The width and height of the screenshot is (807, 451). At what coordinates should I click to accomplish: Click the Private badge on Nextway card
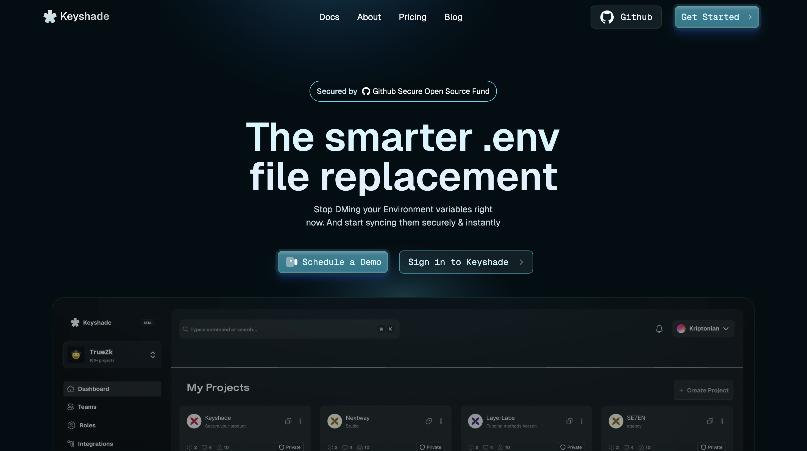point(430,447)
